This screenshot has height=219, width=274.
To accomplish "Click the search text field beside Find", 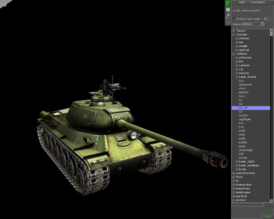I will click(247, 205).
